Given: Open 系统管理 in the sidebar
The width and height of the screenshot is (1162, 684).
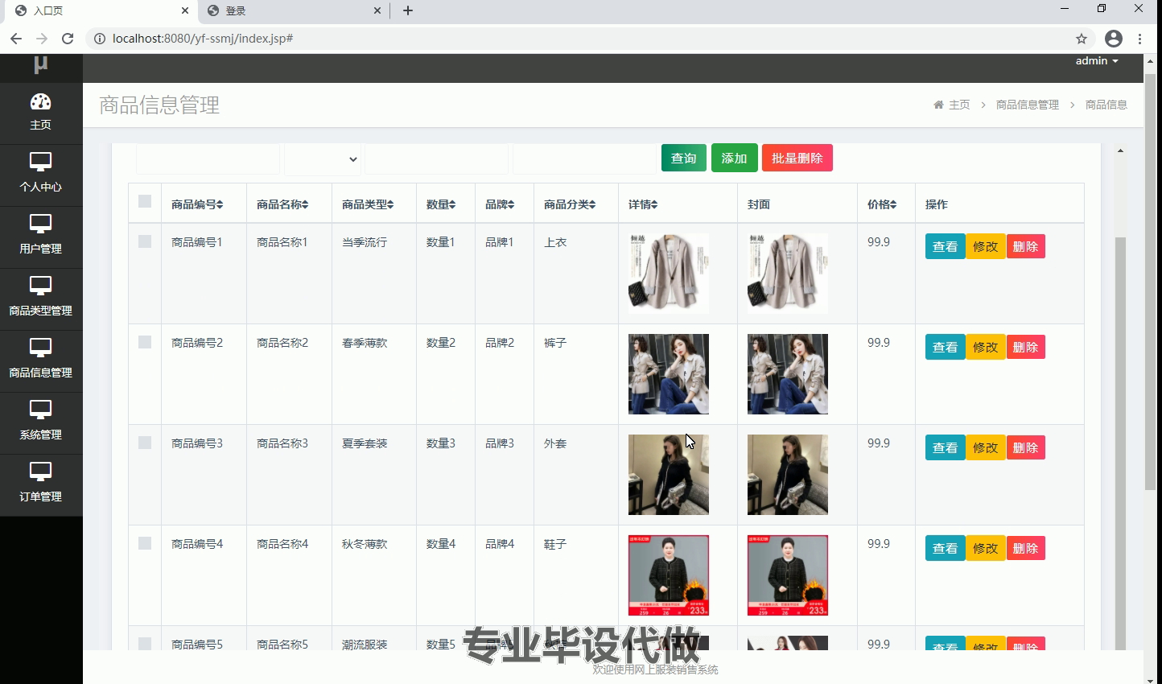Looking at the screenshot, I should (x=40, y=422).
